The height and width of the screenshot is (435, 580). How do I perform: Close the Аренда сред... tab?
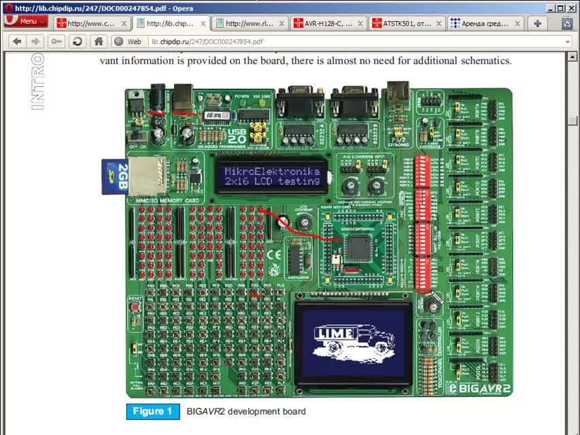pyautogui.click(x=517, y=23)
